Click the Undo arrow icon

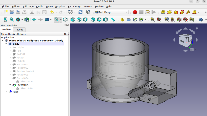(x=52, y=12)
